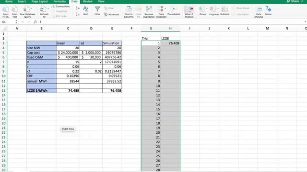Switch to the Home tab
Viewport: 307px width, 172px height.
pyautogui.click(x=9, y=1)
